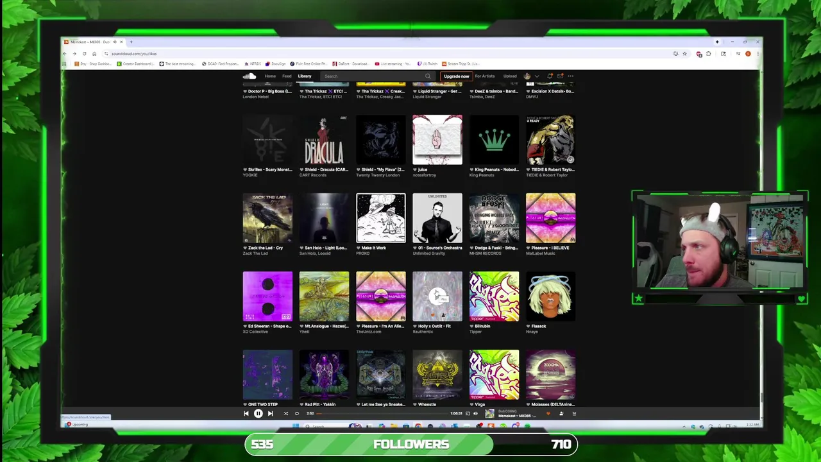Image resolution: width=821 pixels, height=462 pixels.
Task: Click the volume speaker icon
Action: tap(475, 414)
